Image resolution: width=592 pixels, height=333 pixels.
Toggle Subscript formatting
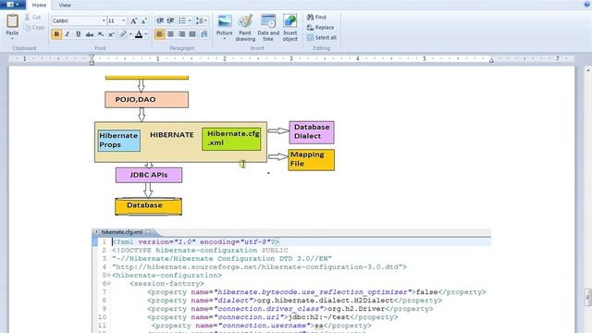click(x=101, y=34)
